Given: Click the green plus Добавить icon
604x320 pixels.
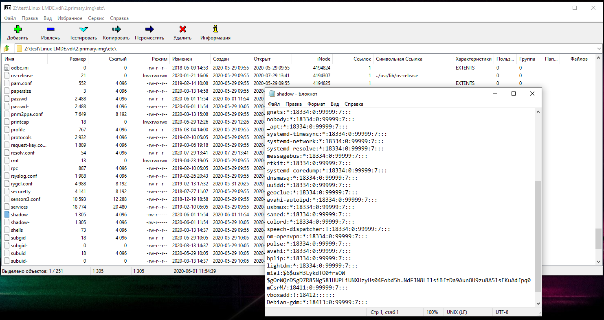Looking at the screenshot, I should 18,29.
